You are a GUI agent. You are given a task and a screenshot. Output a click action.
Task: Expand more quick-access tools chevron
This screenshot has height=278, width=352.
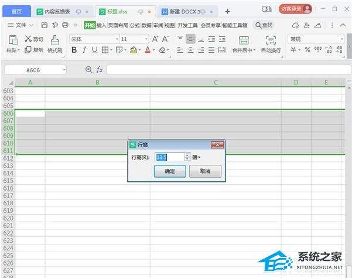(76, 25)
